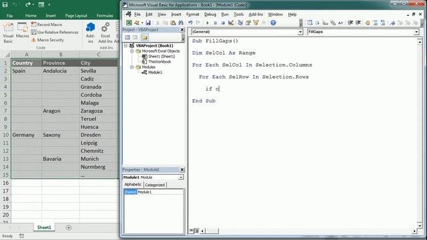Click the Break (pause) toolbar icon
This screenshot has height=240, width=427.
point(215,23)
